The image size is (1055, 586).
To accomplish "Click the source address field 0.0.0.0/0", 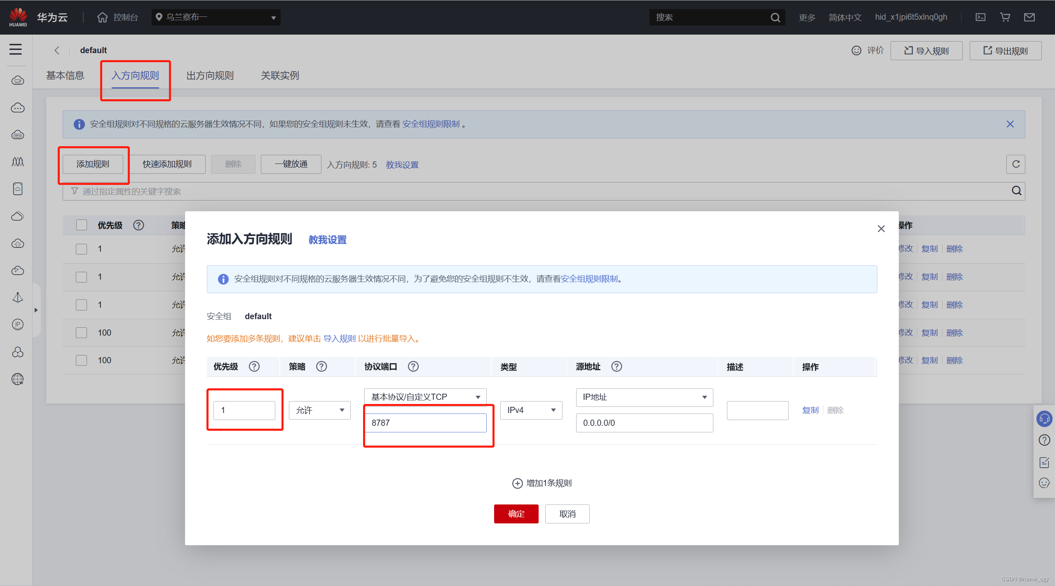I will click(x=645, y=423).
